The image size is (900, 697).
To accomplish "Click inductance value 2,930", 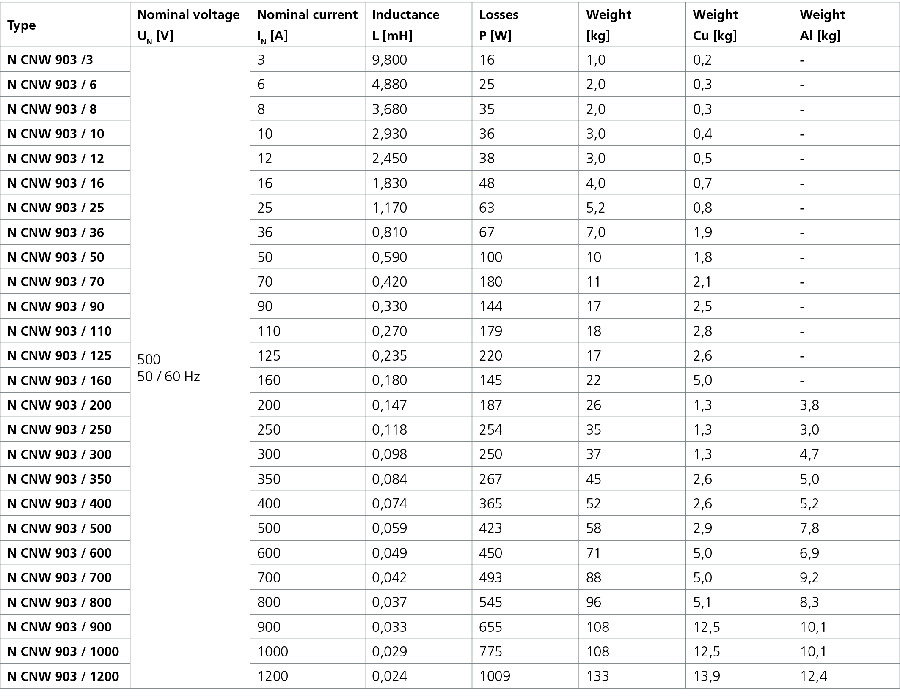I will pyautogui.click(x=389, y=134).
